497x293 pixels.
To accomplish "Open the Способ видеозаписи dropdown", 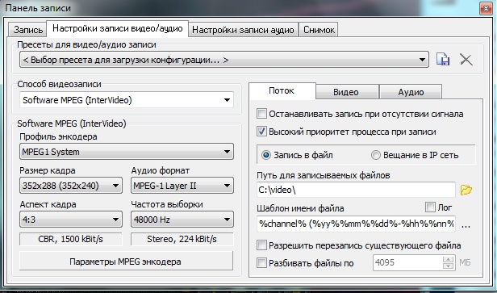I will 127,100.
